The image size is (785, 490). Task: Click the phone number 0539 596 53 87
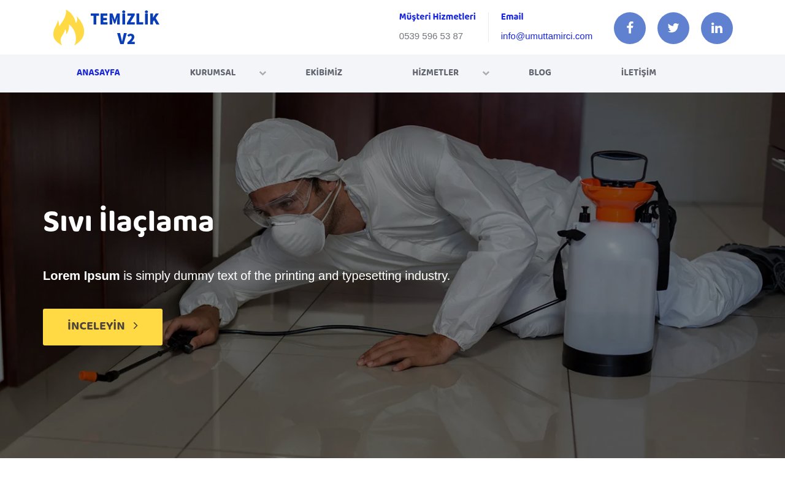point(431,36)
